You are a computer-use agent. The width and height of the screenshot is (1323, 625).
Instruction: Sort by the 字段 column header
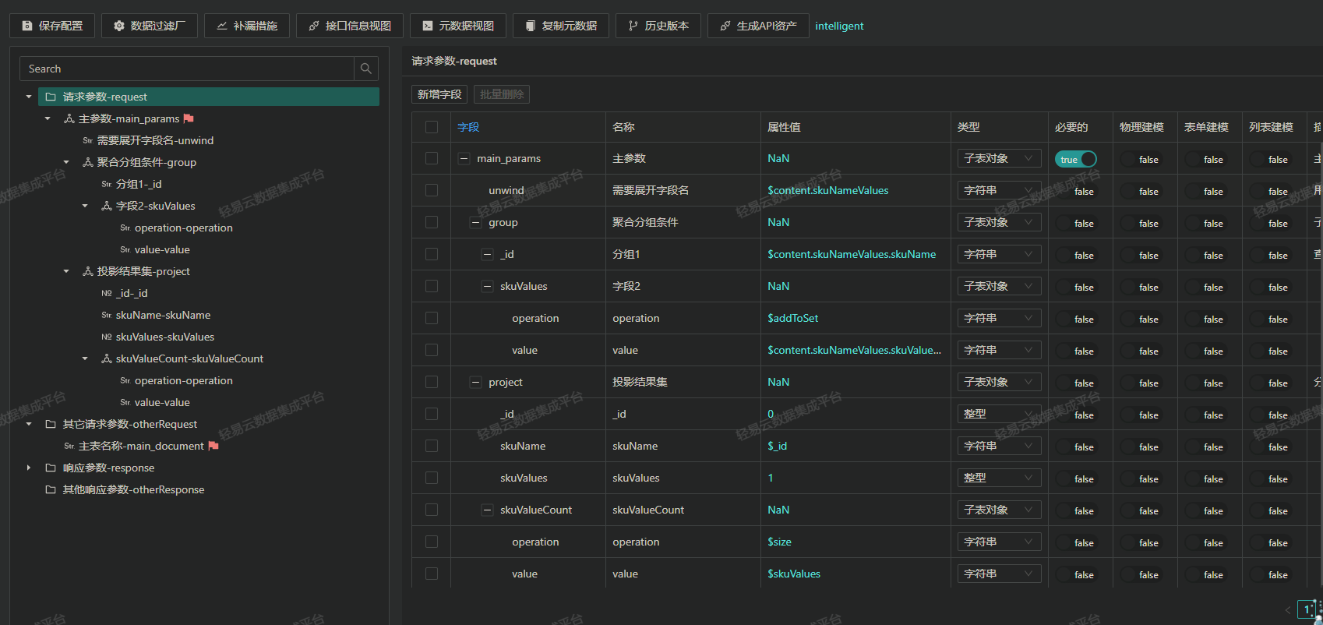tap(468, 127)
